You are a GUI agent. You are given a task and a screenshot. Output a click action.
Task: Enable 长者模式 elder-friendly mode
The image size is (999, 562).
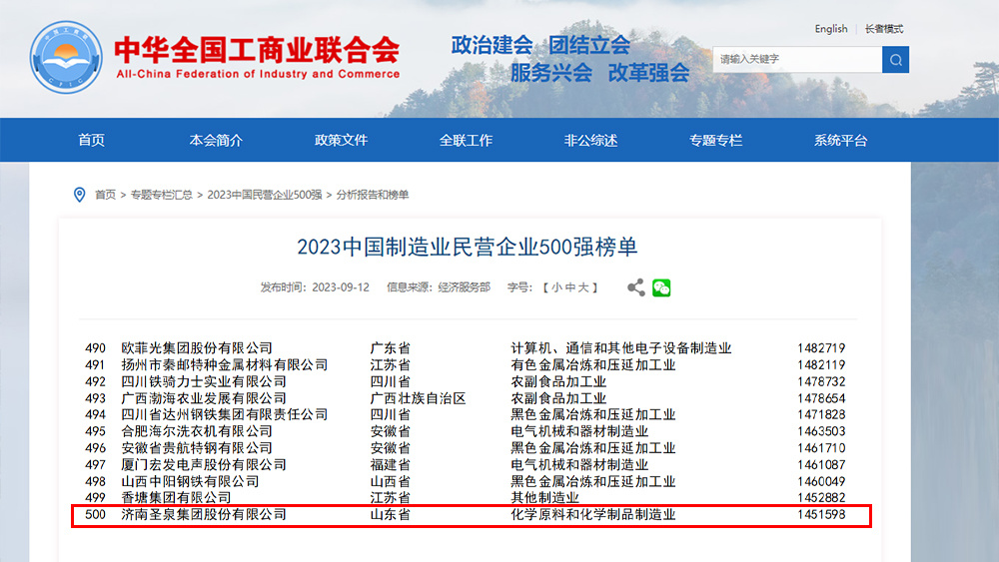(884, 29)
